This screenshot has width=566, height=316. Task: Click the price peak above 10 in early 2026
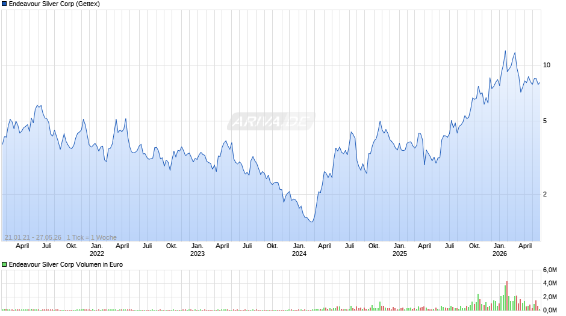point(505,51)
